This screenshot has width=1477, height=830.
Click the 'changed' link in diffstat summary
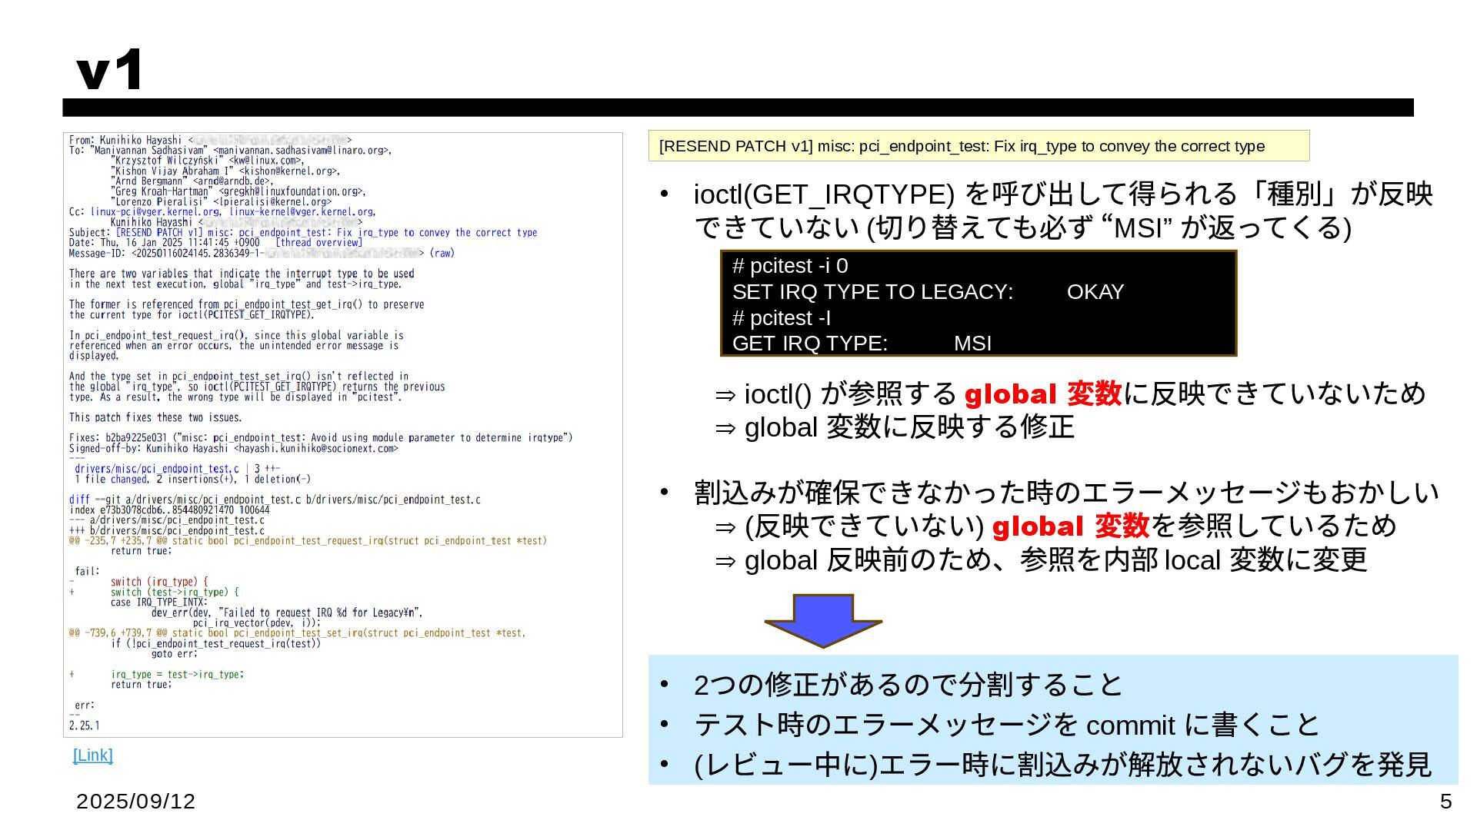[128, 480]
